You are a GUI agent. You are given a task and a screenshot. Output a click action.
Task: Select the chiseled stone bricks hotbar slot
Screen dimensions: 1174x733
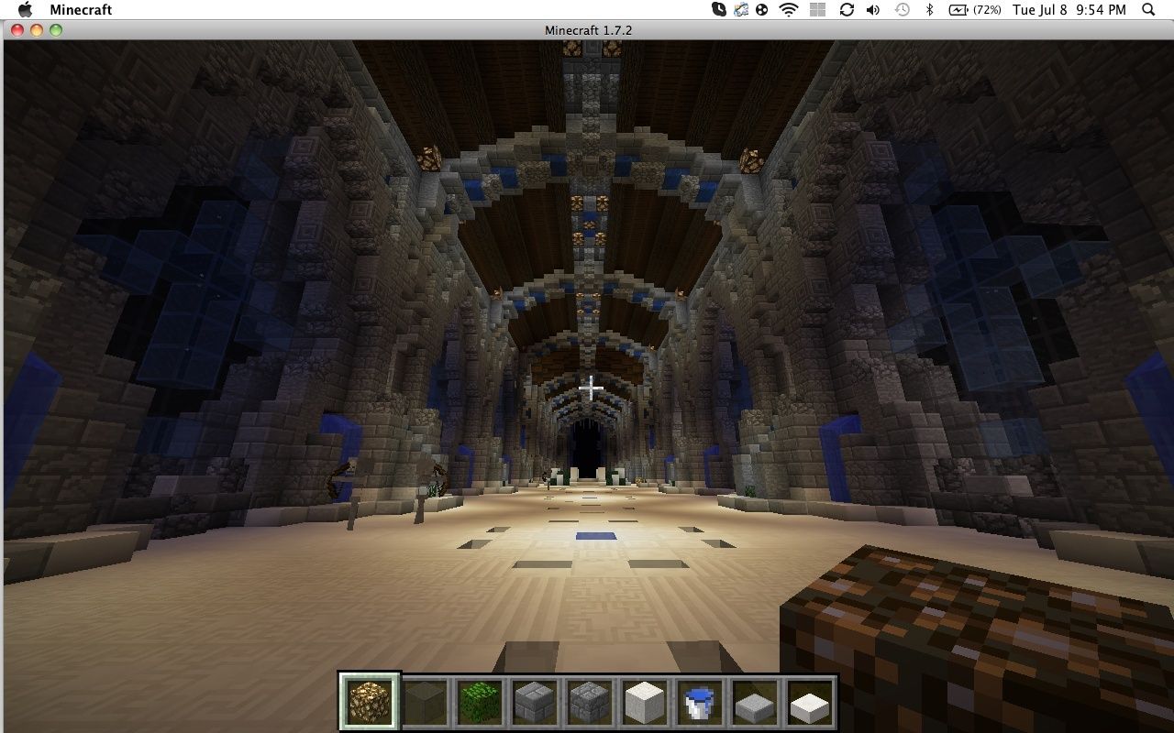[x=589, y=702]
